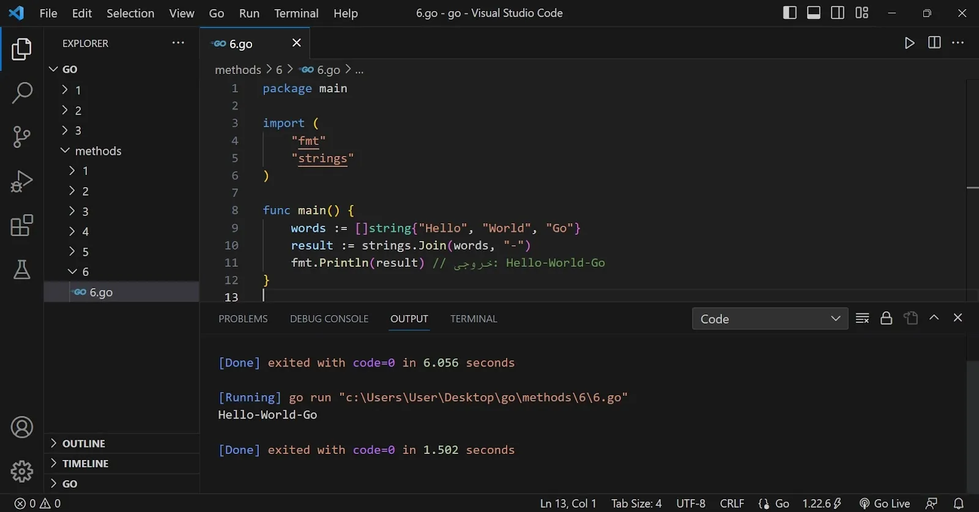979x512 pixels.
Task: Switch to the TERMINAL panel tab
Action: [x=474, y=319]
